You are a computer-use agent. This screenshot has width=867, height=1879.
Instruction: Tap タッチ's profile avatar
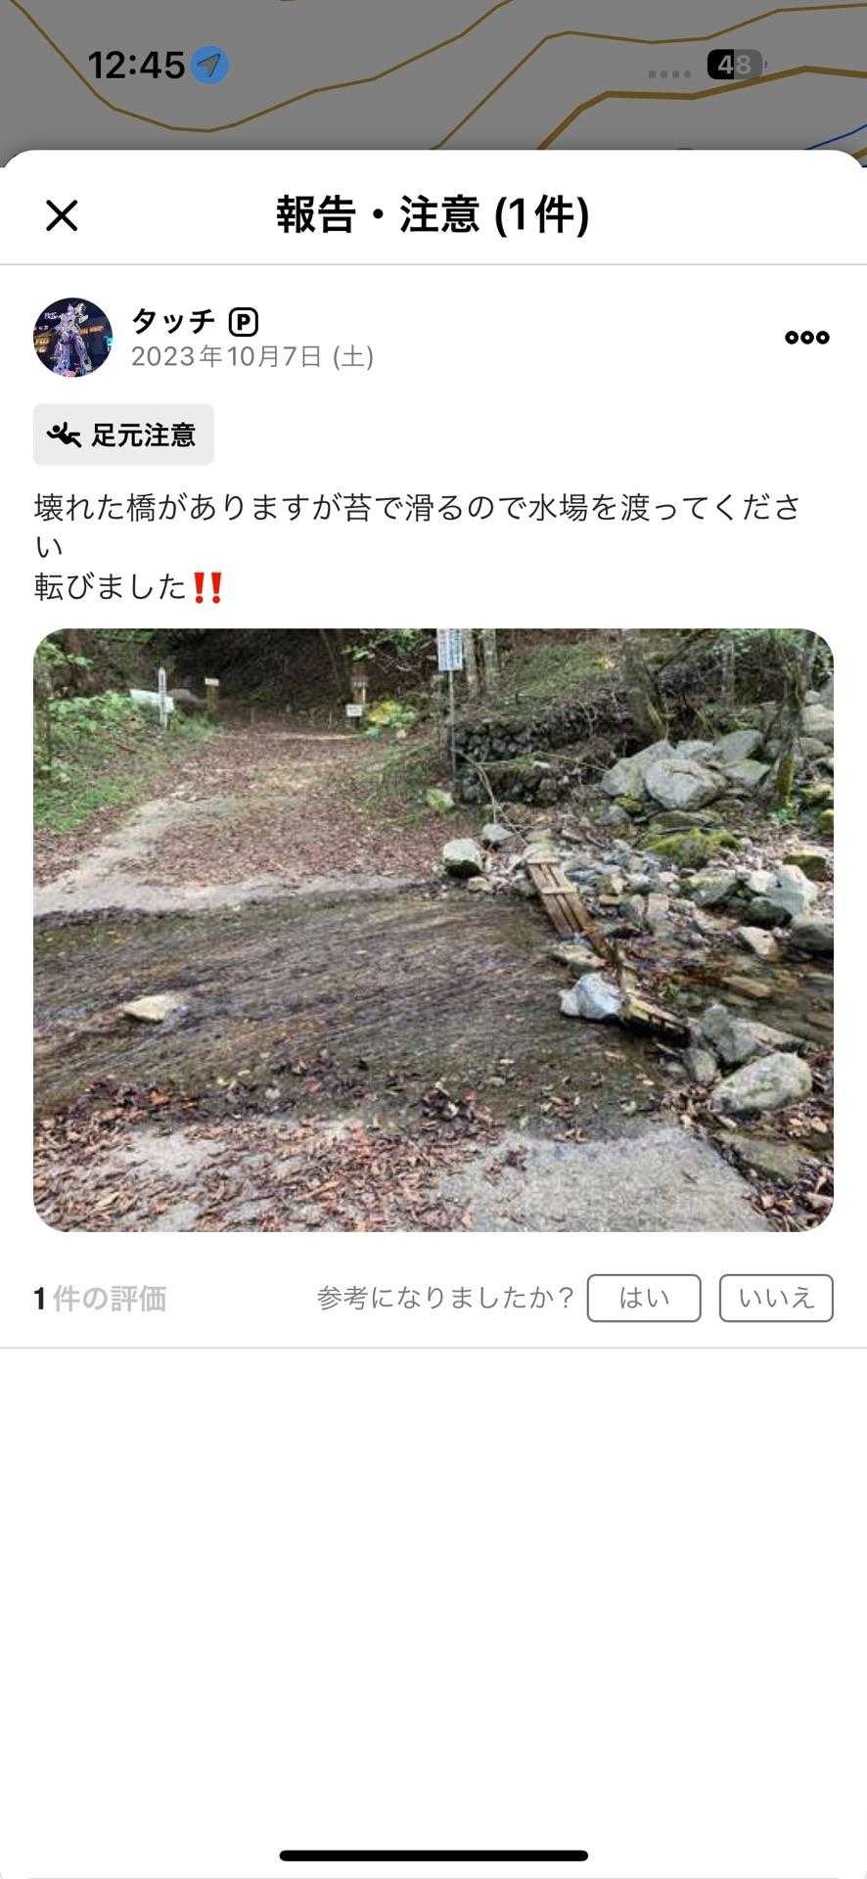point(72,338)
